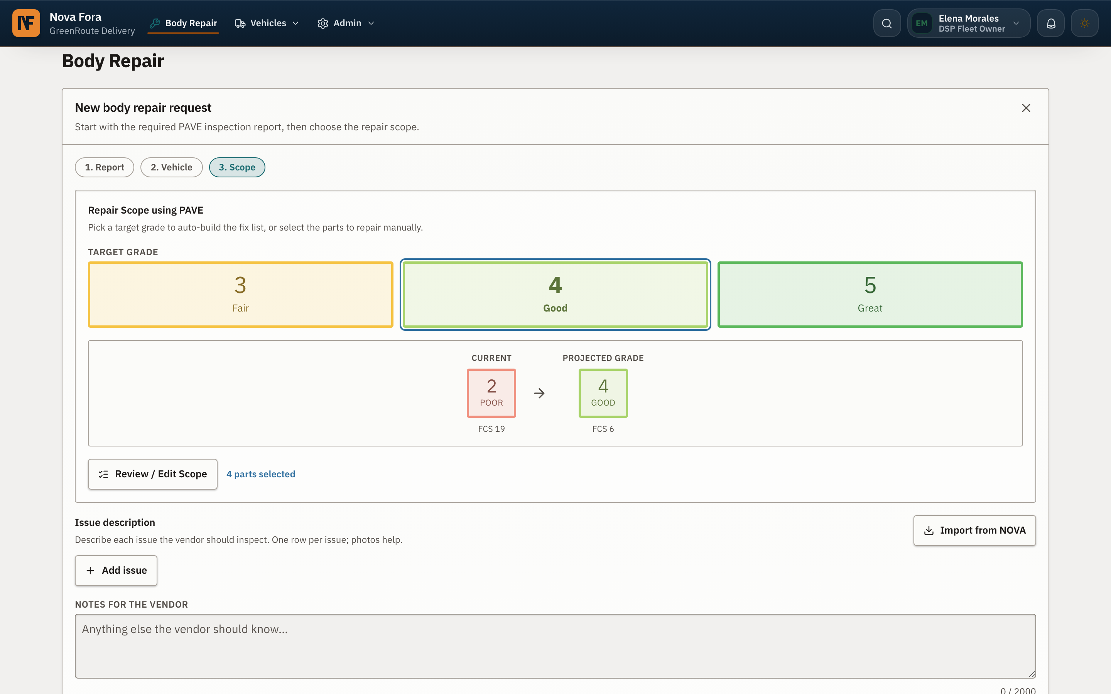Open Elena Morales account dropdown

pos(969,23)
